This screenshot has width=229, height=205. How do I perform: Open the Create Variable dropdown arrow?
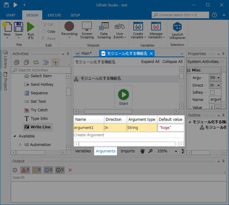pyautogui.click(x=145, y=37)
